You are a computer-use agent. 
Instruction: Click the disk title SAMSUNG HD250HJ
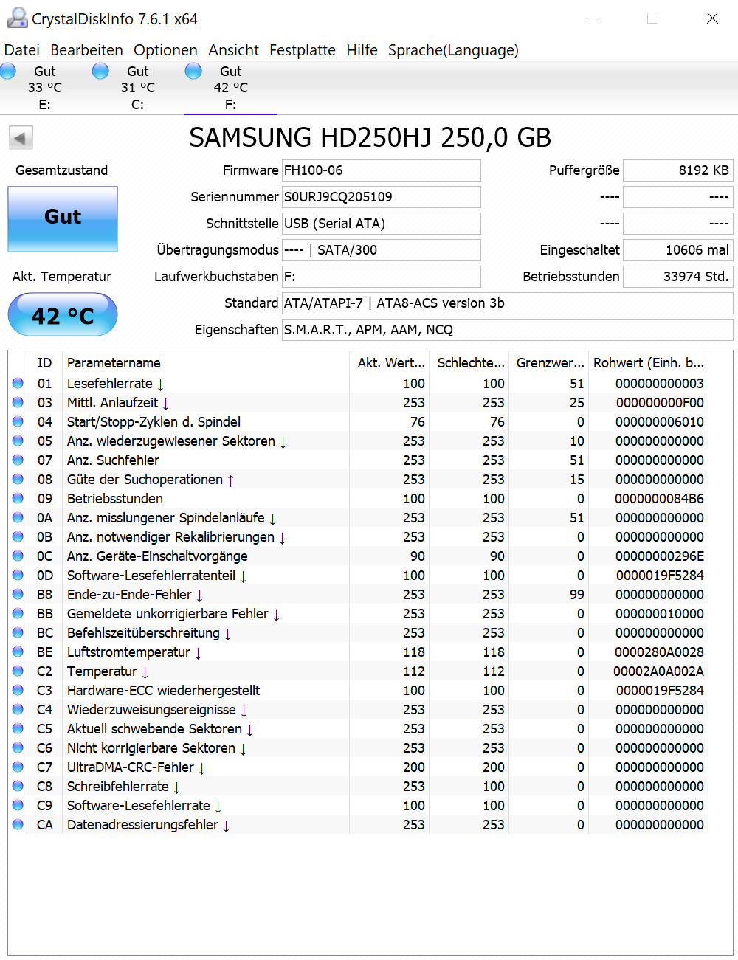(x=370, y=137)
